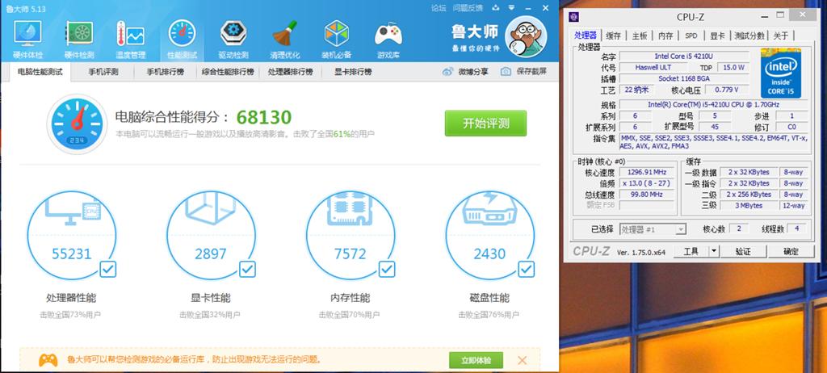The image size is (827, 373).
Task: Click the CPU-Z purple chip icon
Action: click(x=574, y=17)
